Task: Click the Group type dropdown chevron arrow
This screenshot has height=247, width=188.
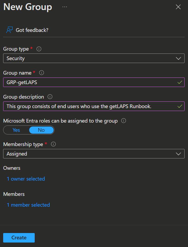Action: tap(178, 59)
